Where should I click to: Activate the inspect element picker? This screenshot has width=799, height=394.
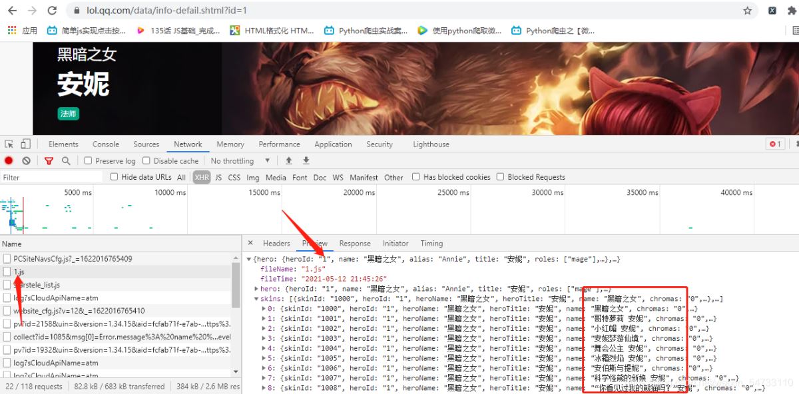[x=9, y=144]
